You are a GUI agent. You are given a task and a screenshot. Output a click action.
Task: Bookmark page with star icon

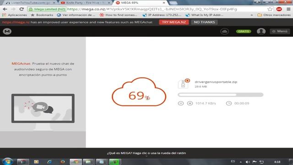click(270, 9)
